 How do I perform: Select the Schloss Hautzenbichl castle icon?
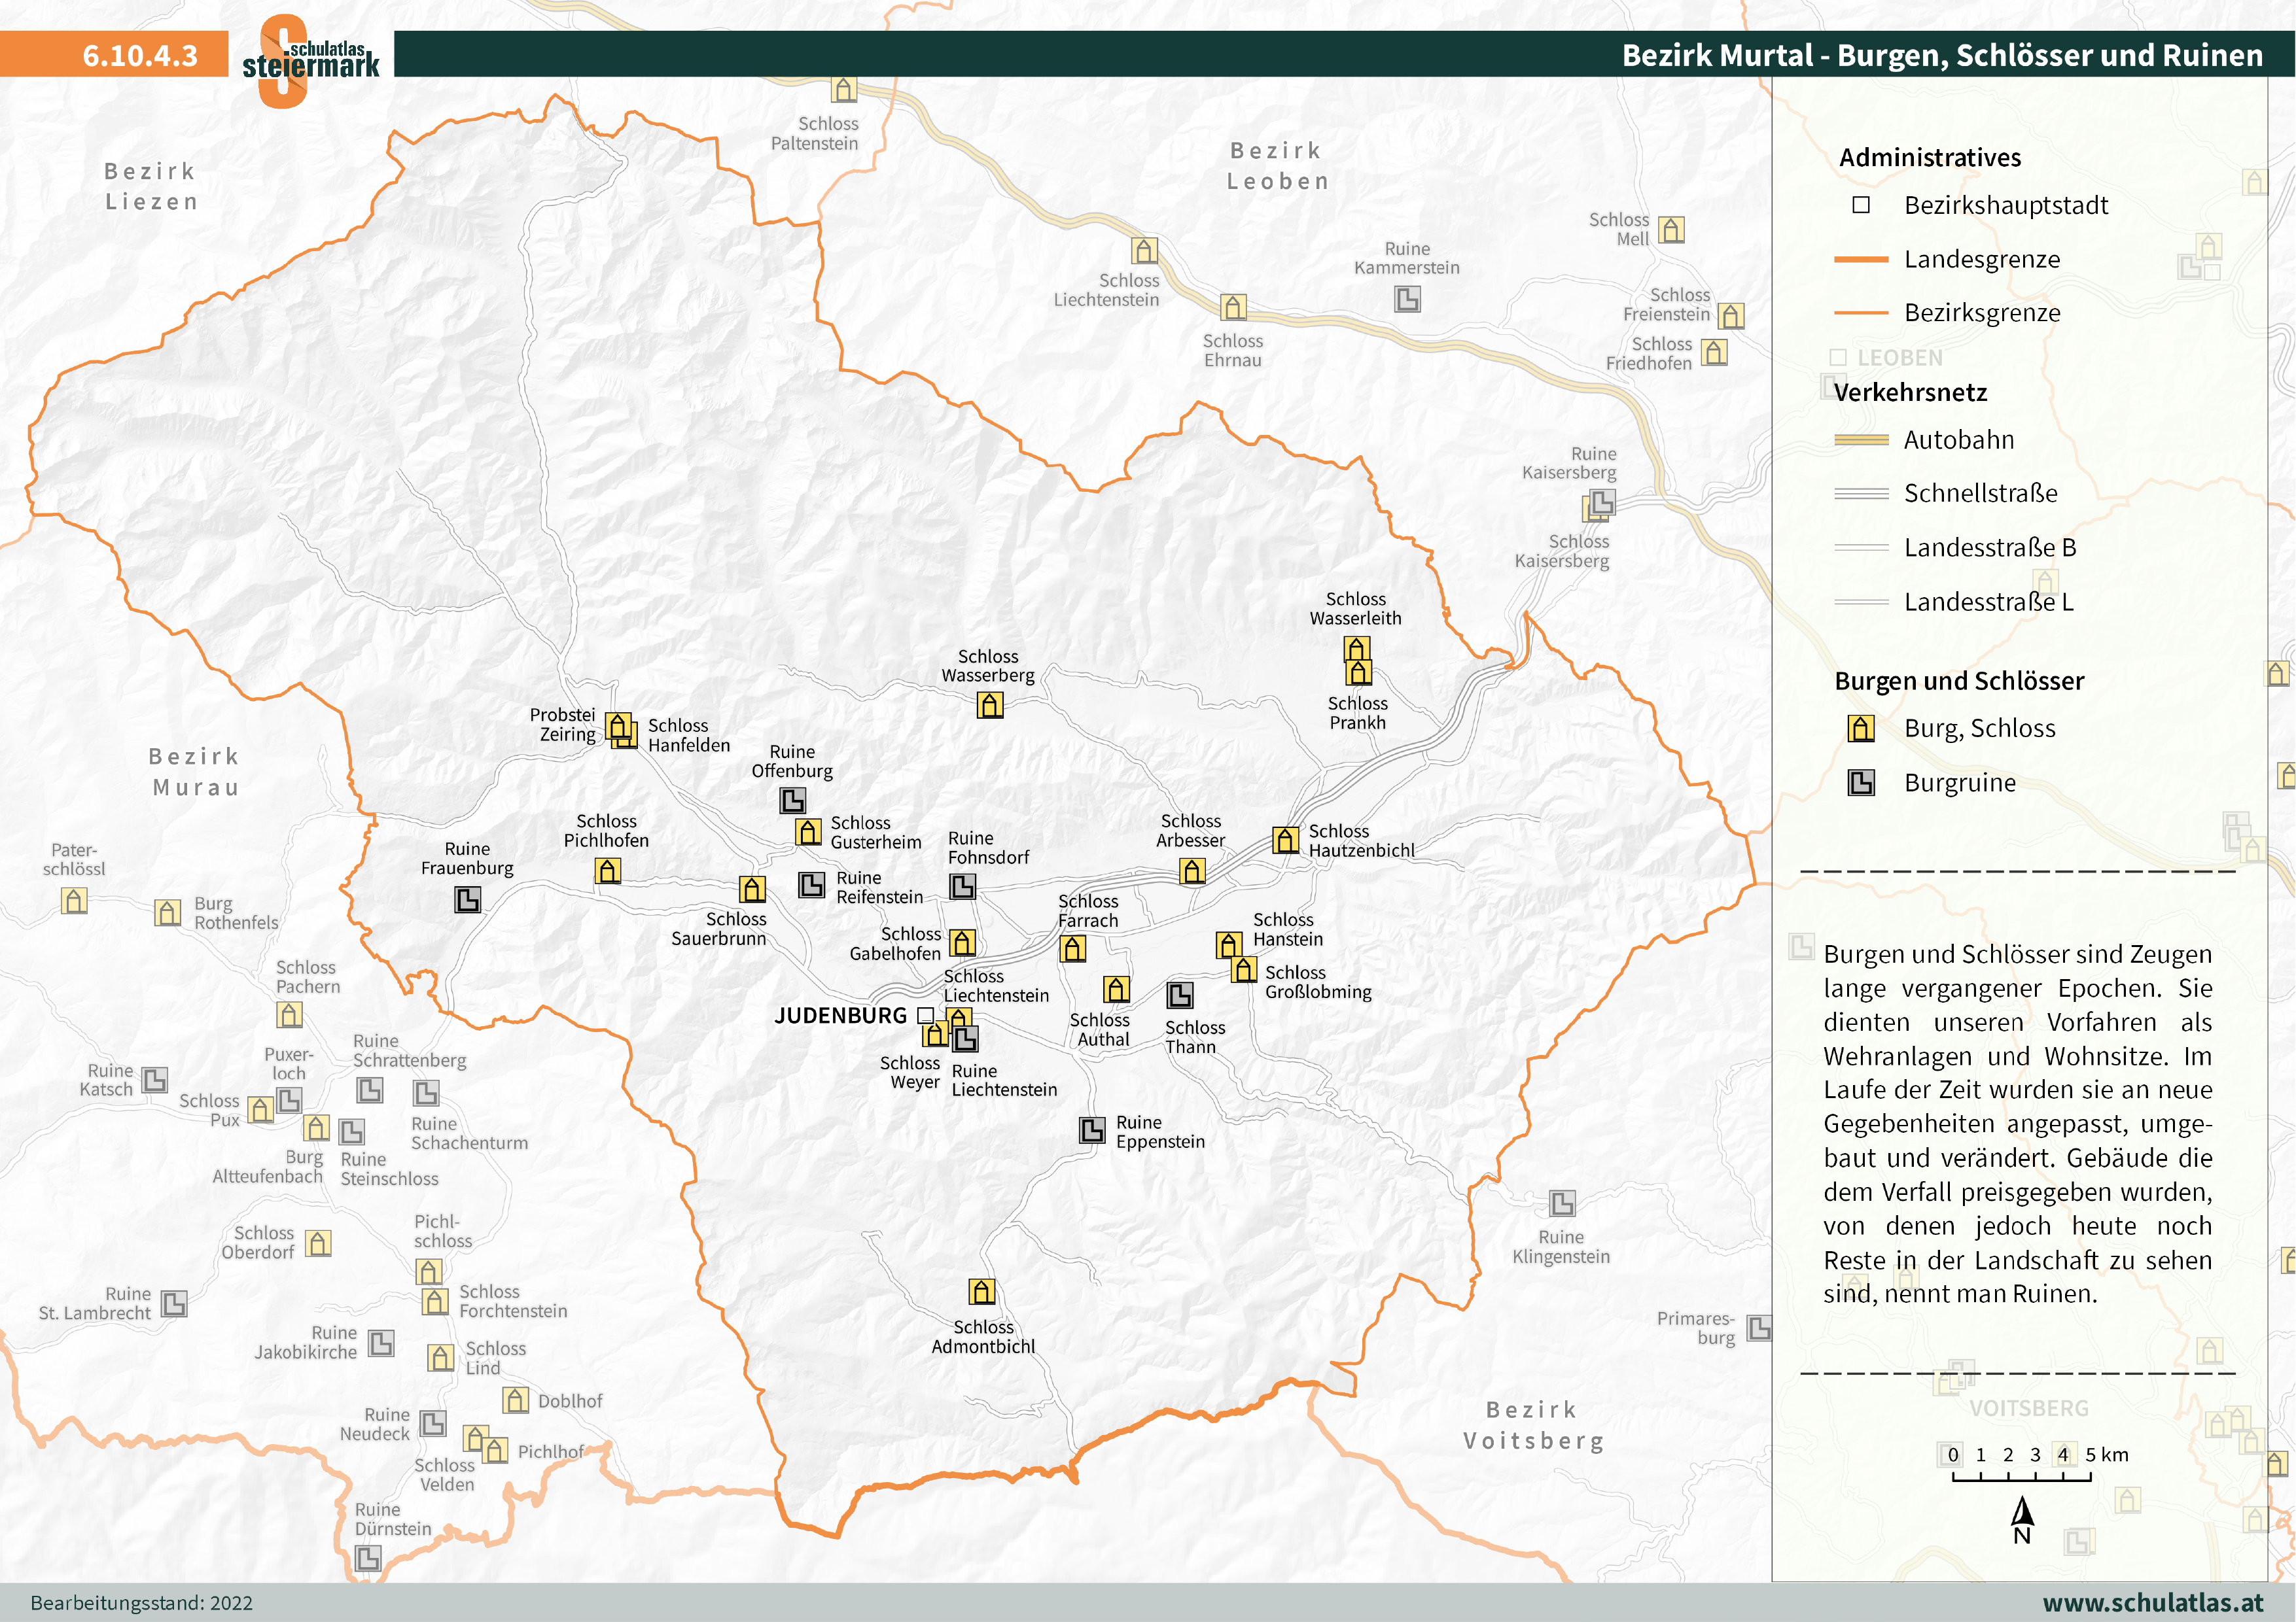coord(1285,840)
